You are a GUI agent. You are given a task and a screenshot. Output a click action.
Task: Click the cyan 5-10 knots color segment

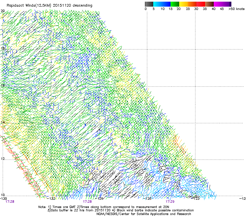point(158,4)
